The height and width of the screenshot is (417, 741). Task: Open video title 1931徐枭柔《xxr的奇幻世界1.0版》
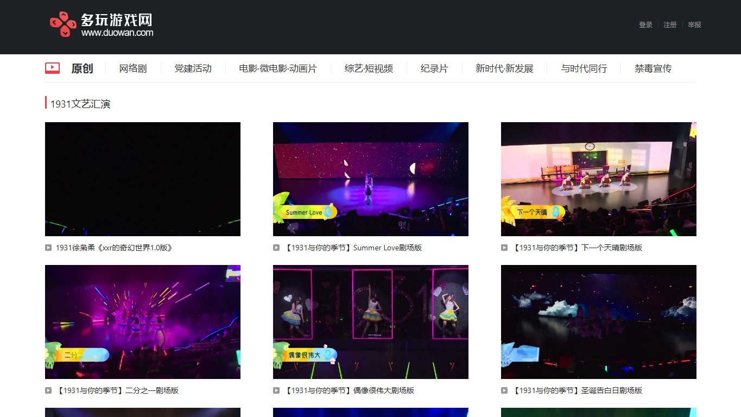pos(115,248)
